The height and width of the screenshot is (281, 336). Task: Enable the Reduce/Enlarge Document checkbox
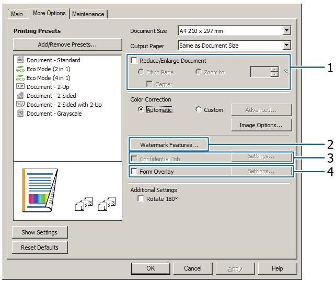point(134,60)
